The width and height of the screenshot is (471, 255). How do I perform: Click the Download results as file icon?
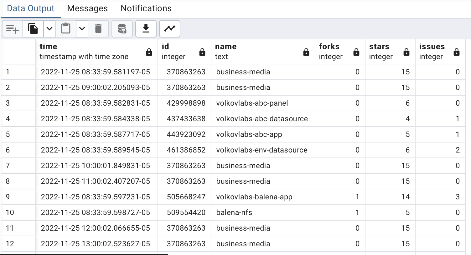[x=146, y=29]
